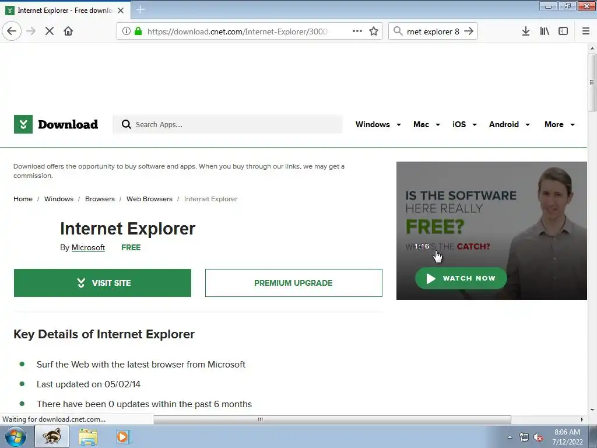
Task: Open the Windows Start button
Action: tap(16, 436)
